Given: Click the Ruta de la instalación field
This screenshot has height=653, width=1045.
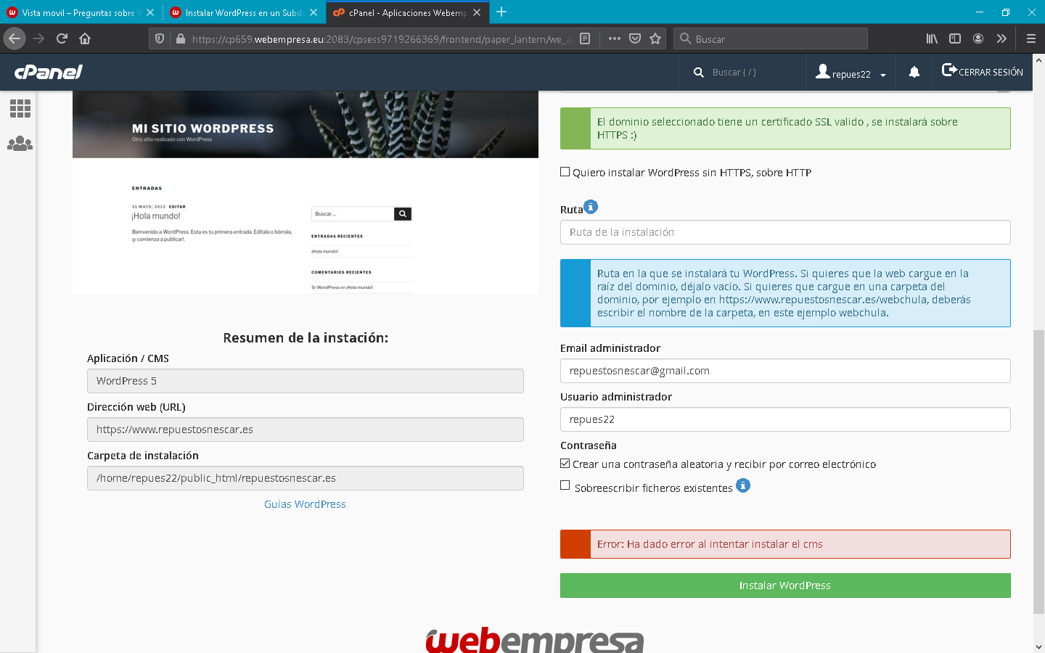Looking at the screenshot, I should point(785,232).
